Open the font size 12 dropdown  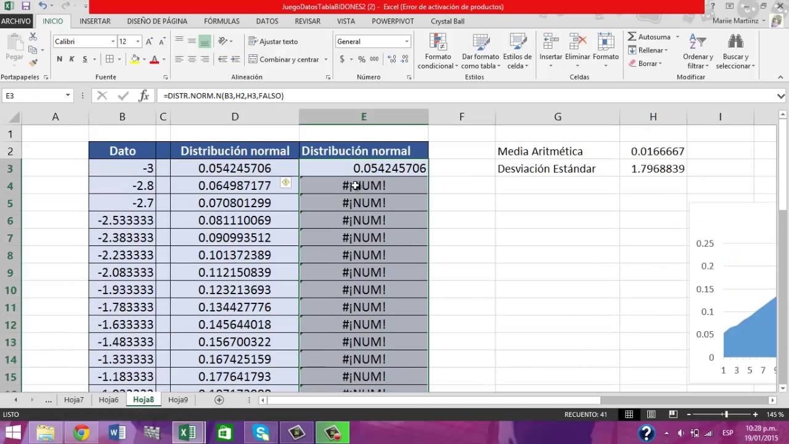pos(137,41)
